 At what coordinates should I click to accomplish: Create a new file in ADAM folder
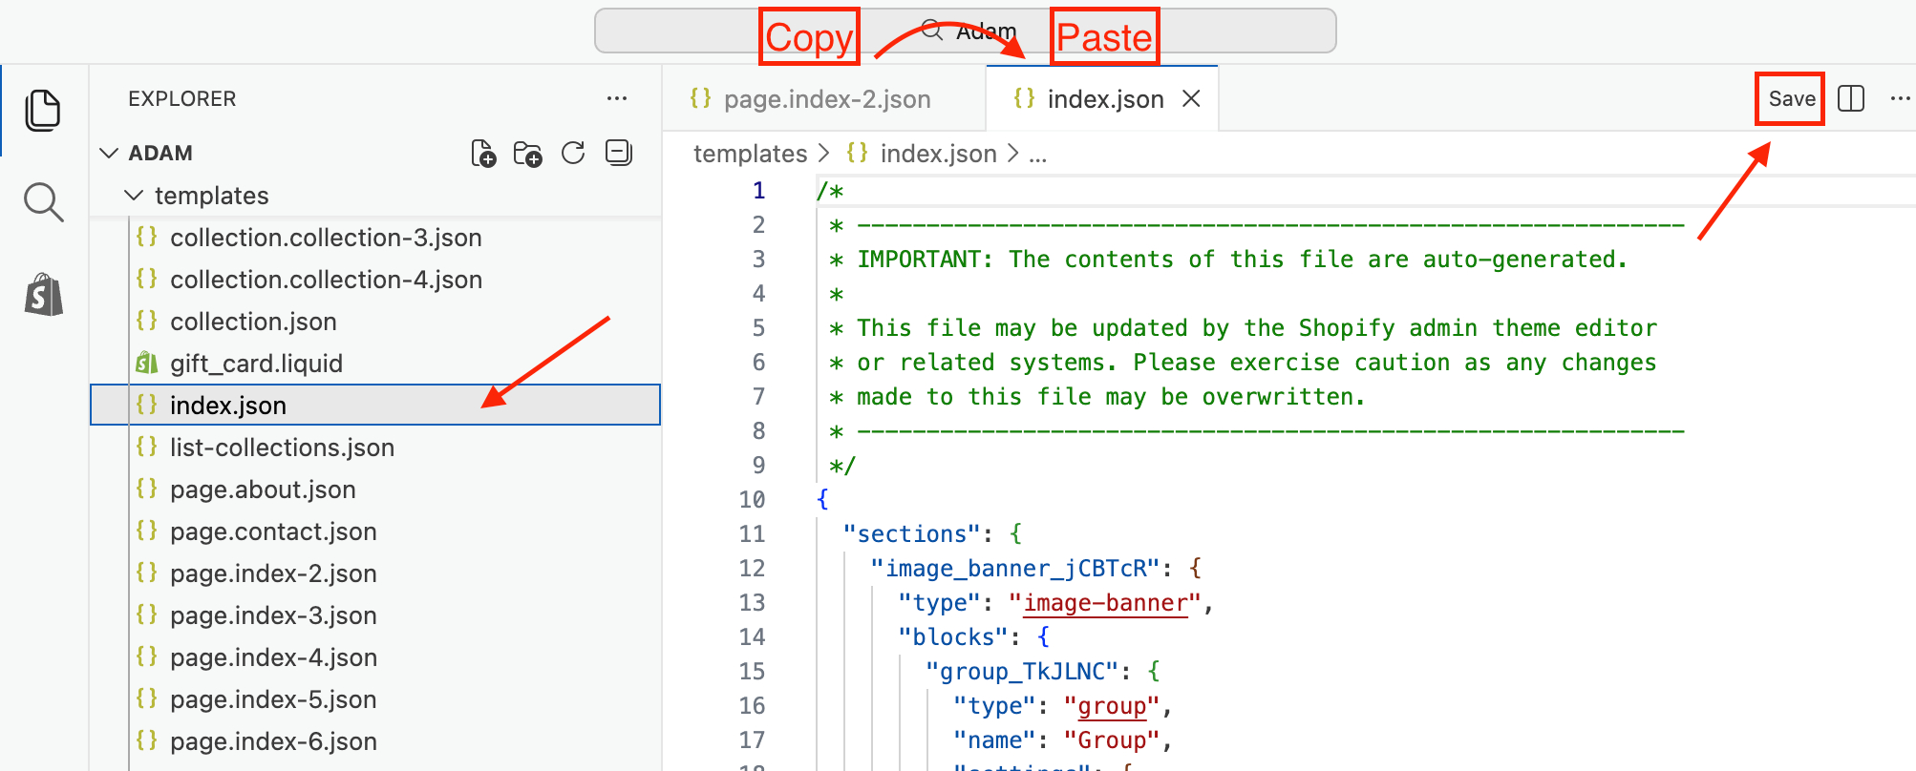click(484, 154)
